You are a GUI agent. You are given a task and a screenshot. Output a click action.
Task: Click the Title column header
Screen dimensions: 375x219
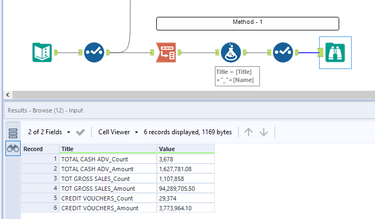107,149
